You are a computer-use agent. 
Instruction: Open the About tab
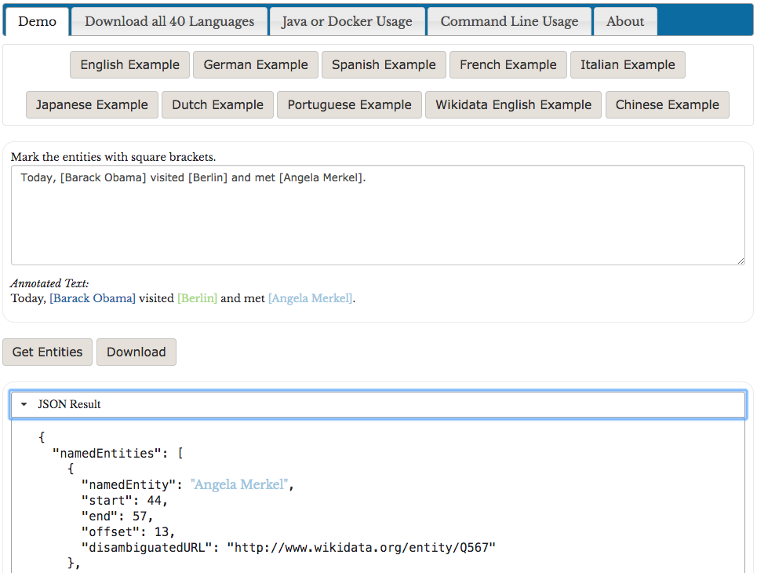click(625, 21)
